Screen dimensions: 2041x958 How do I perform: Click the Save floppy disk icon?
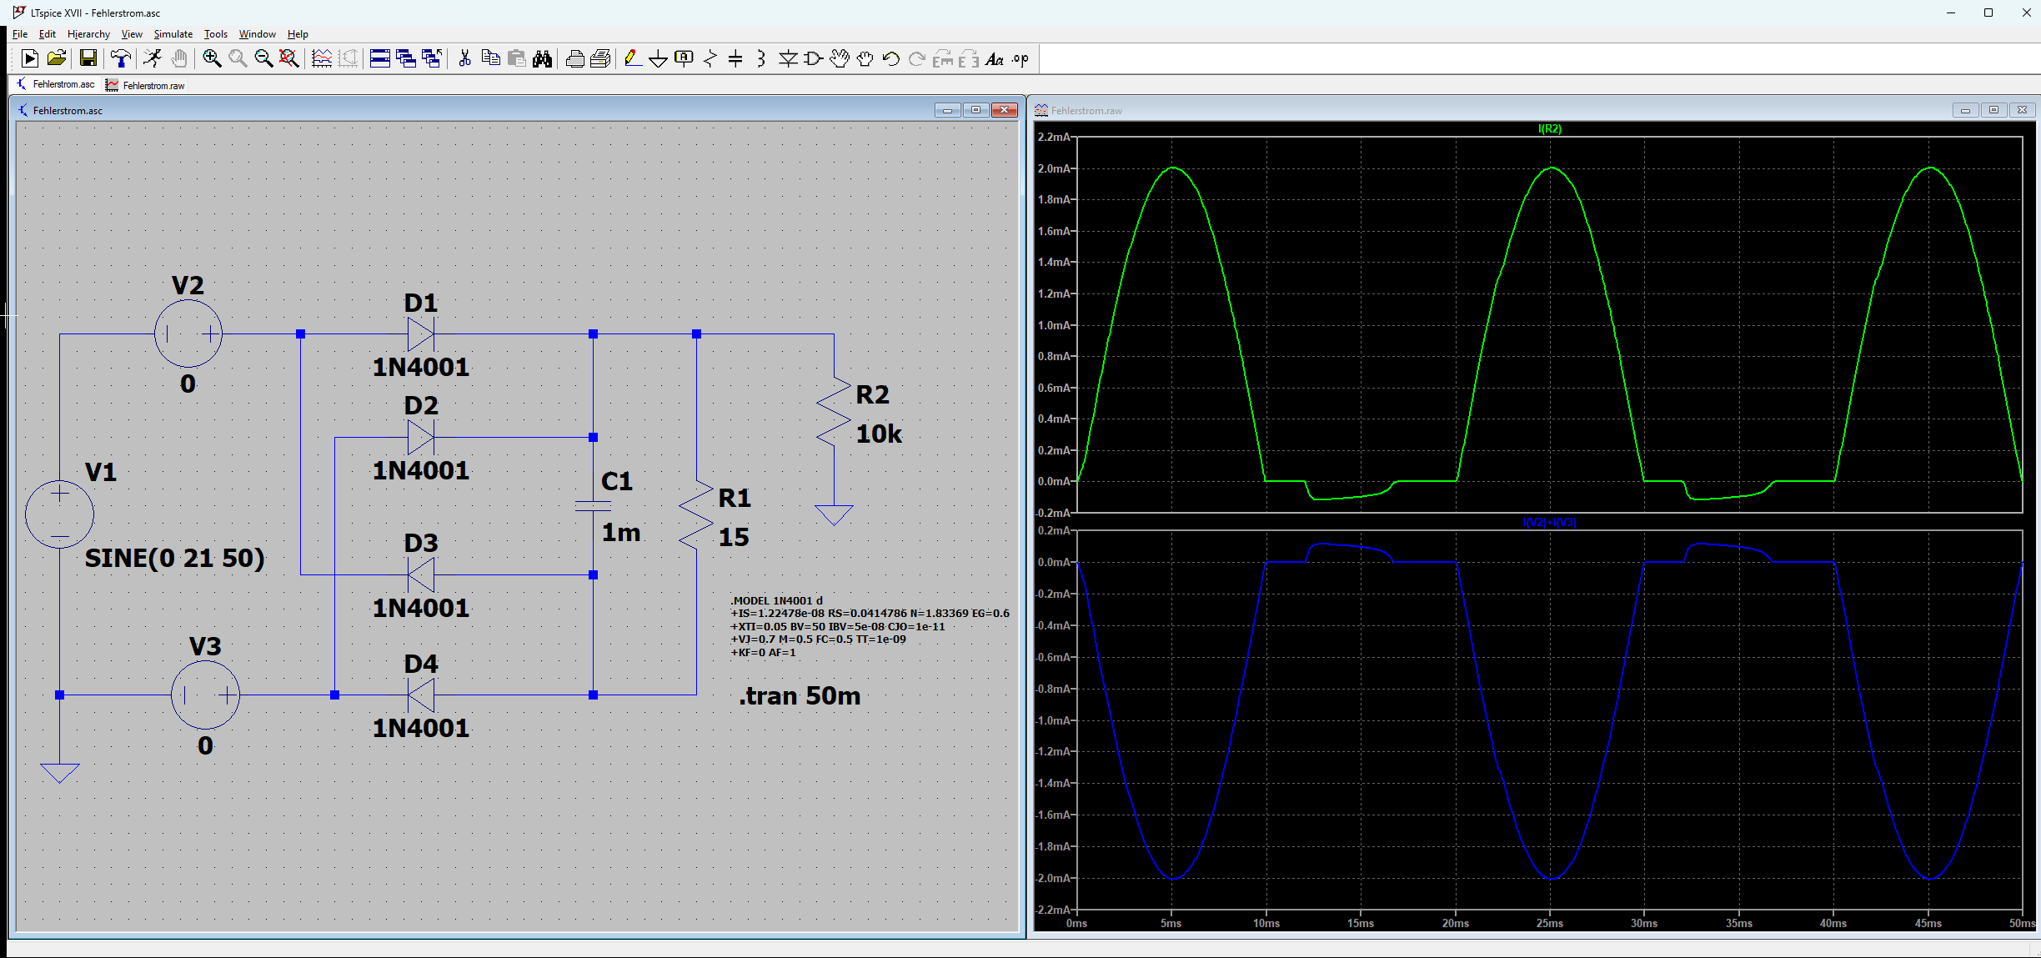88,58
